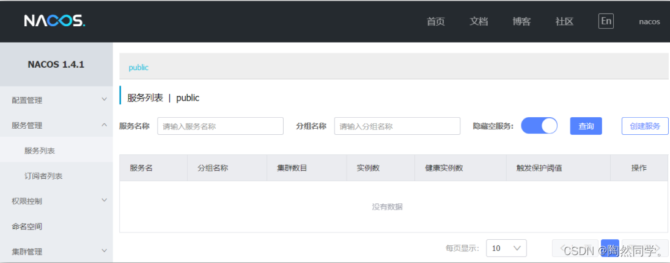Expand the 集群管理 menu chevron
This screenshot has height=263, width=670.
pos(104,251)
